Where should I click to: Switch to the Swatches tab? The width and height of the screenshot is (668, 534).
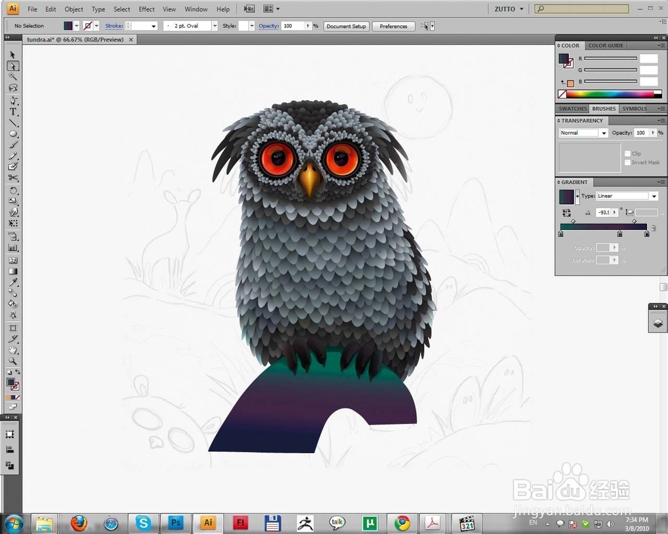pos(572,109)
